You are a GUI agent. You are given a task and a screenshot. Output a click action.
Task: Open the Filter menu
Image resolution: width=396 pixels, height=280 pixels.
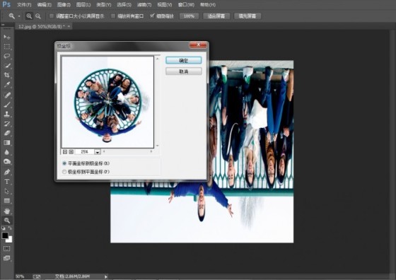point(144,4)
